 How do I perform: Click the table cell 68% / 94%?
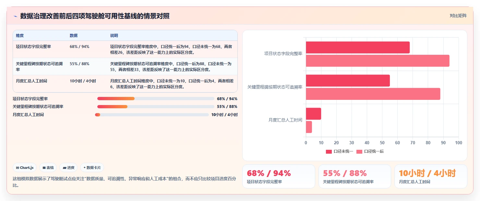(x=79, y=47)
